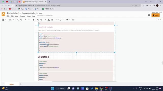Select the Page-1 tab
This screenshot has width=163, height=91.
click(12, 84)
